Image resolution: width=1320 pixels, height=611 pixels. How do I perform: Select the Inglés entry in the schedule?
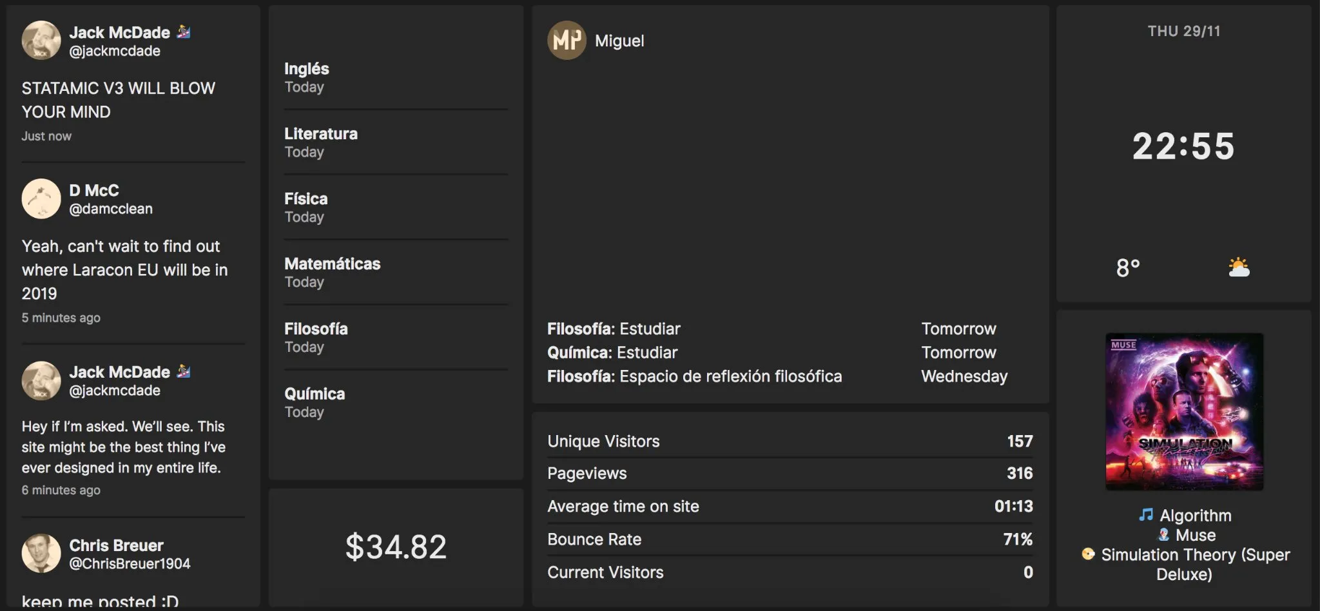click(307, 77)
